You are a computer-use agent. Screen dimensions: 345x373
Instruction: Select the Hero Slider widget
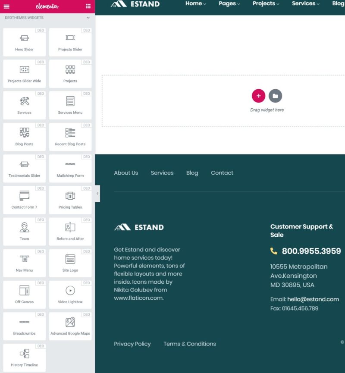[24, 42]
